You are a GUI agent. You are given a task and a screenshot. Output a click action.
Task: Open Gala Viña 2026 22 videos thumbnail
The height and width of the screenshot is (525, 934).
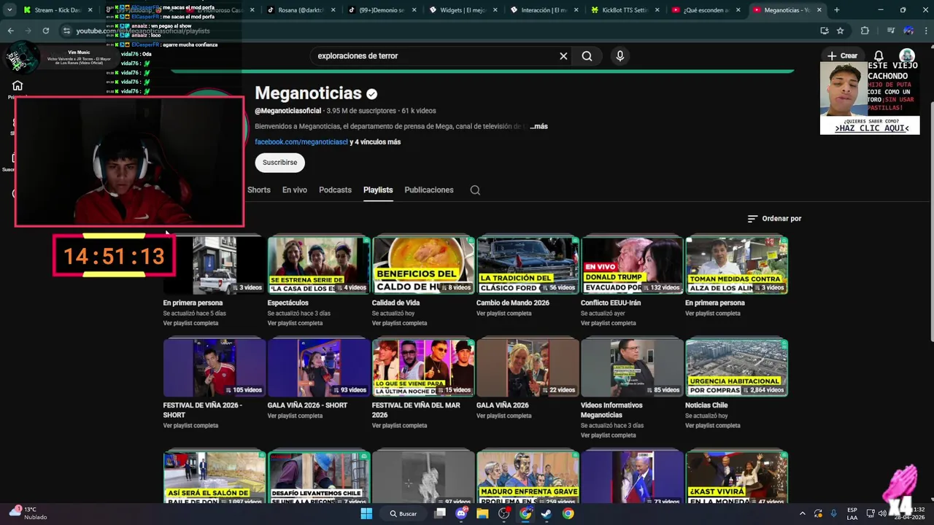coord(528,367)
